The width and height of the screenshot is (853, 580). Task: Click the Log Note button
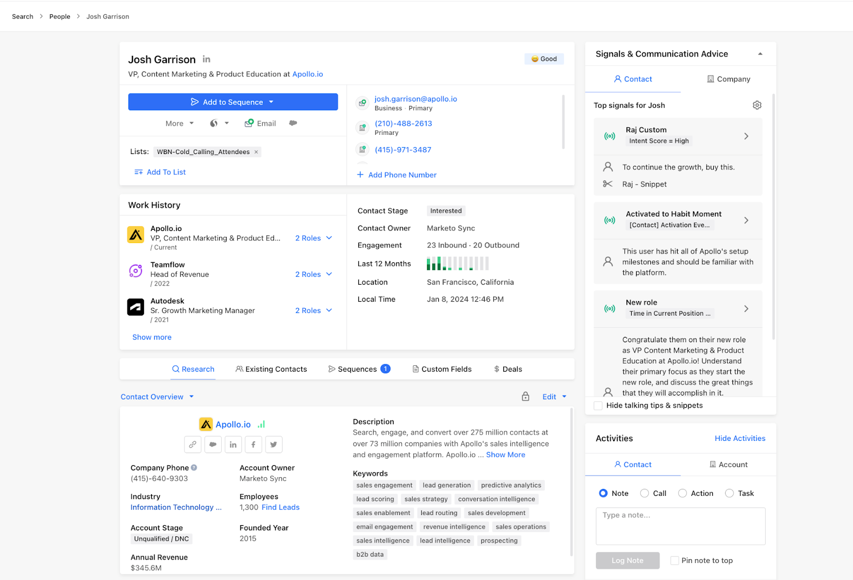click(x=627, y=560)
